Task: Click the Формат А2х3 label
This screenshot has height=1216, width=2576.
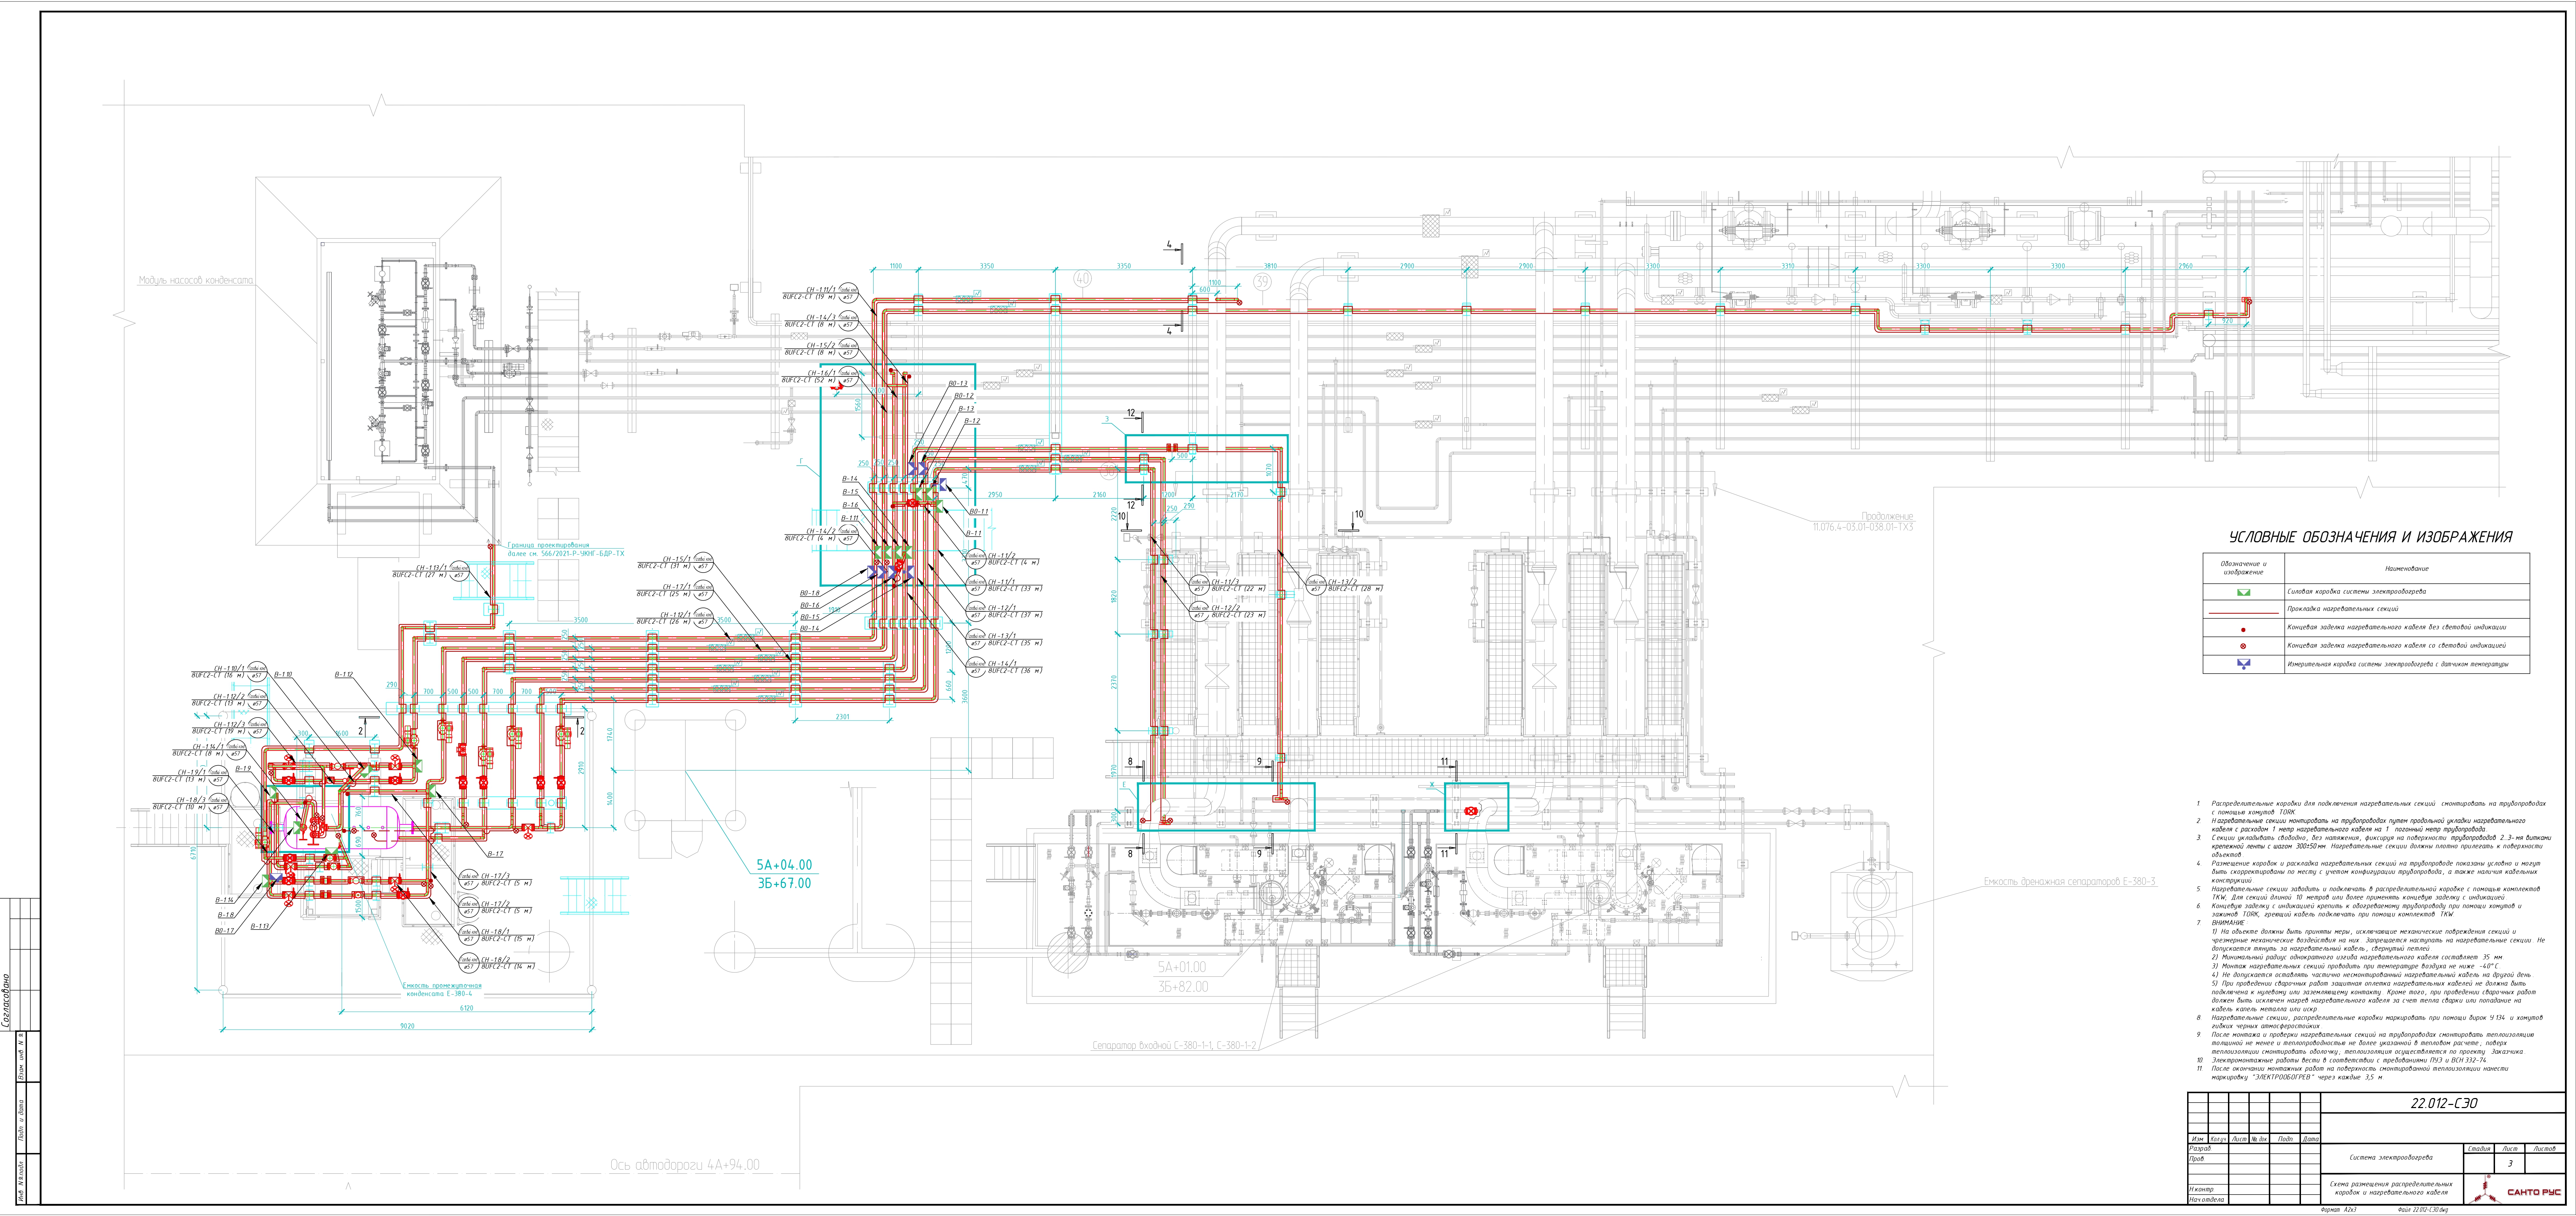Action: coord(2339,1210)
